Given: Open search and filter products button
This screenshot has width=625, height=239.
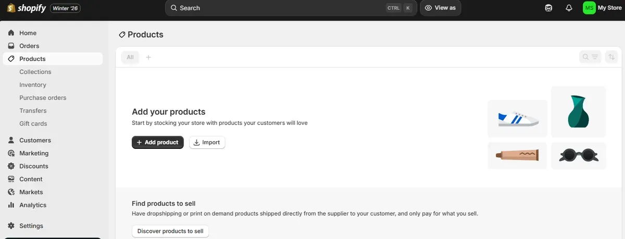Looking at the screenshot, I should pyautogui.click(x=591, y=57).
